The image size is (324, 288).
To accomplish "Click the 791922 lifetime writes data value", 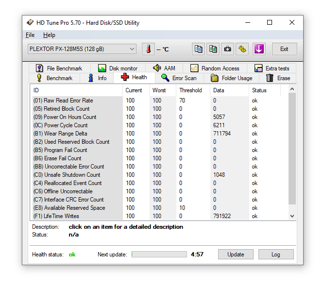I will point(222,216).
